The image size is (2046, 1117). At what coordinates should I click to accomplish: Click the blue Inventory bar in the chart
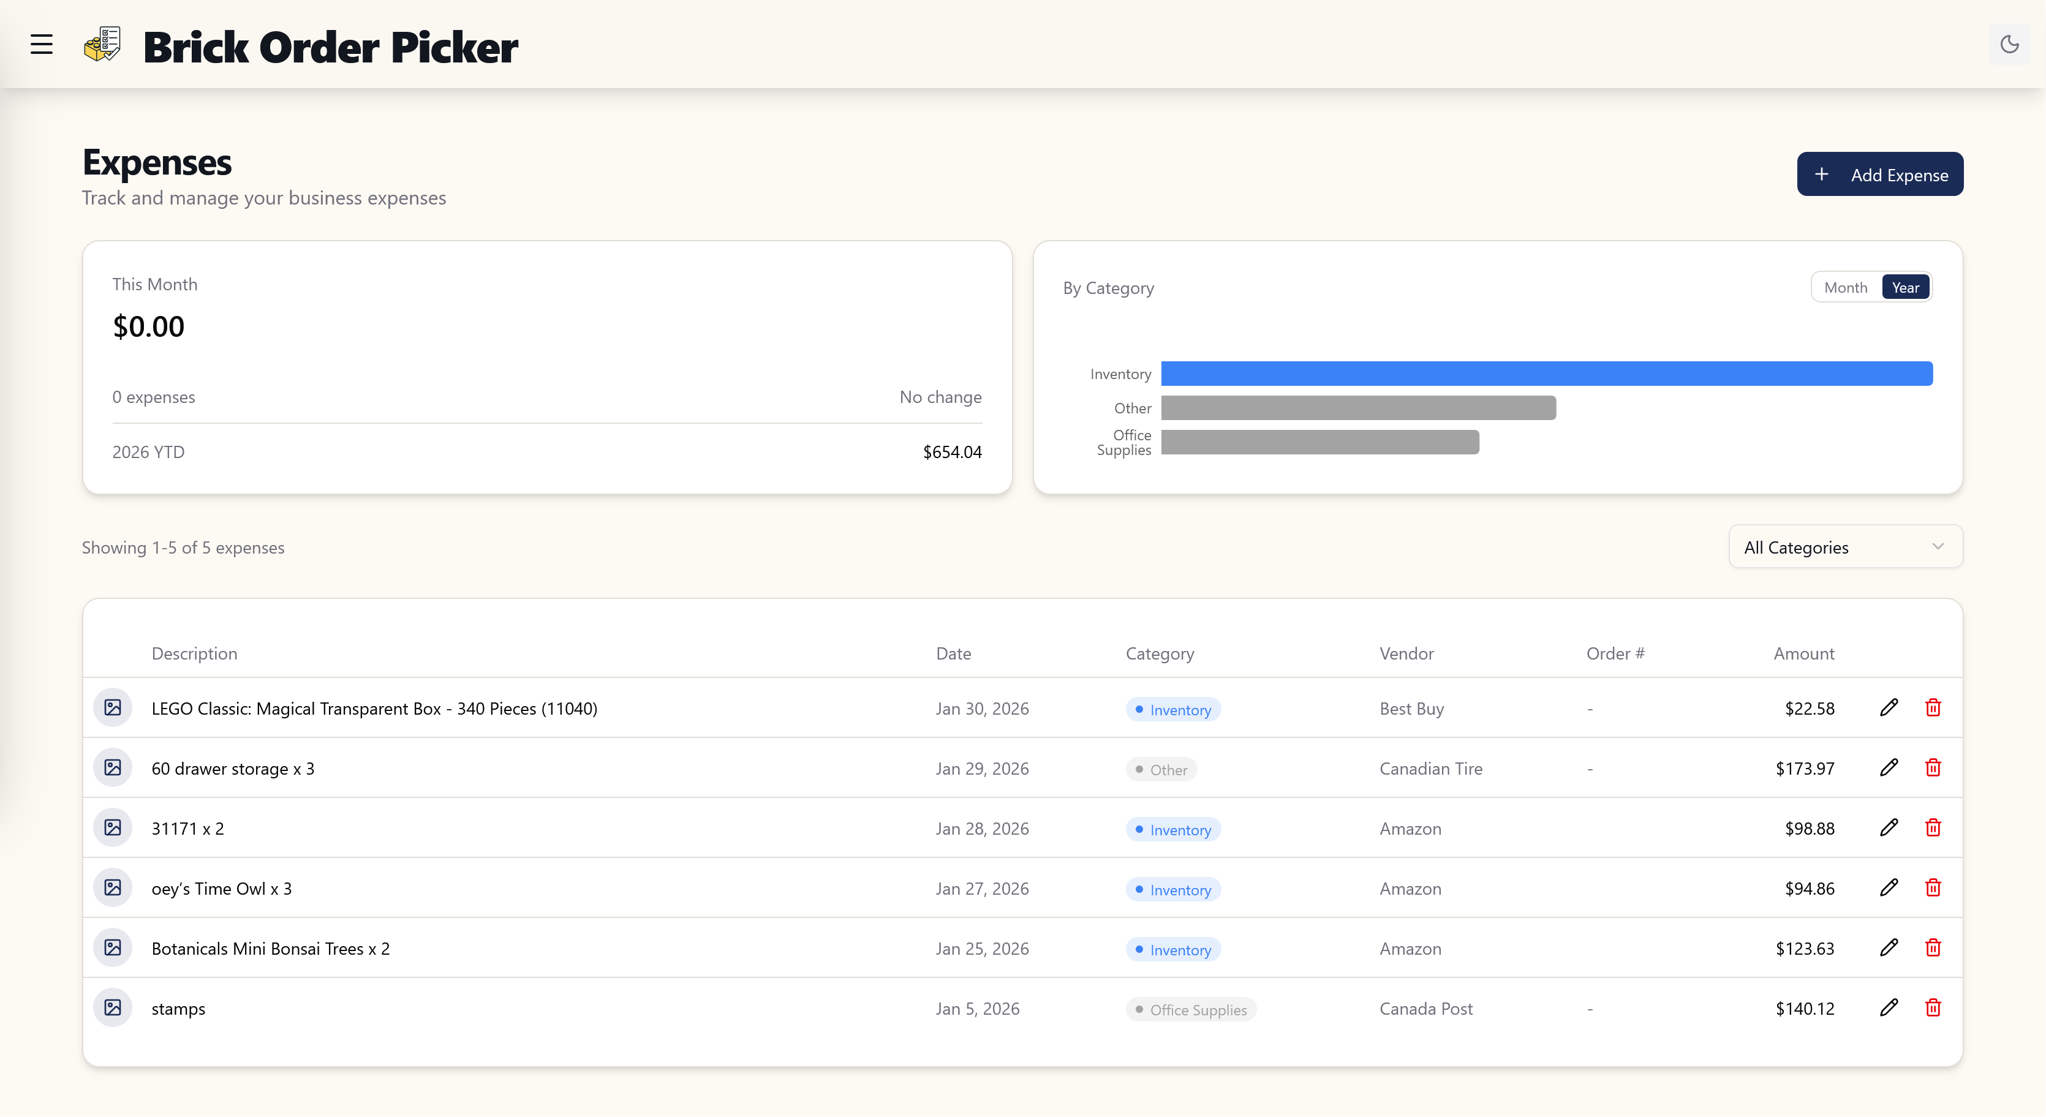click(1546, 374)
